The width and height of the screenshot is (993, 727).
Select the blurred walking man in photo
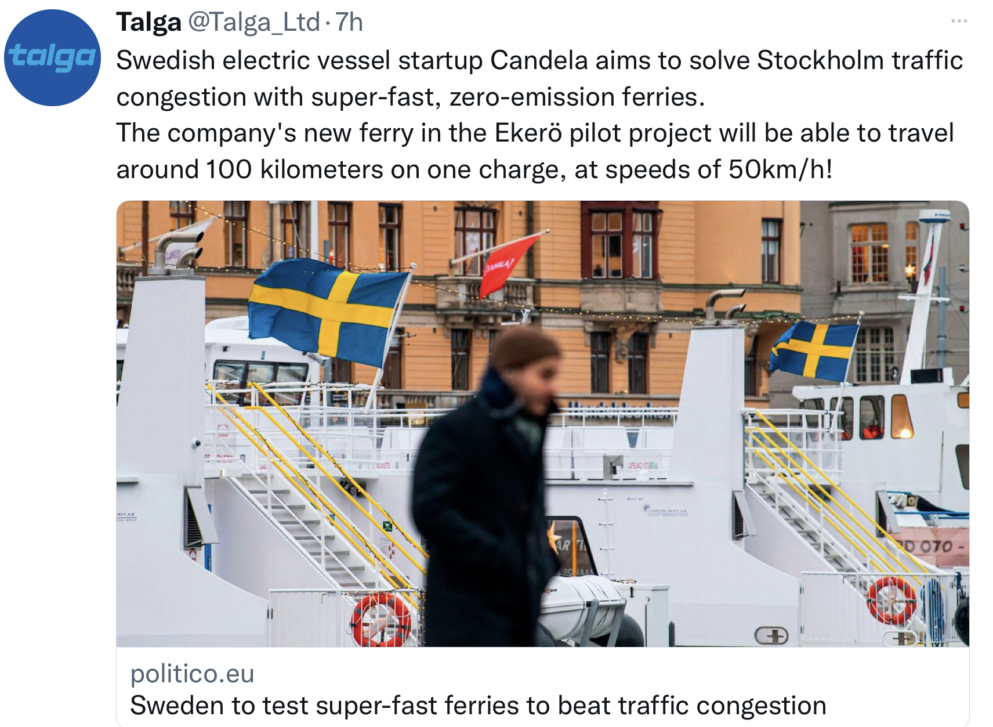point(487,487)
